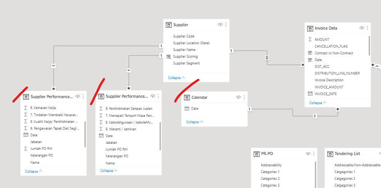This screenshot has height=188, width=381.
Task: Toggle visibility eye on table listing Kemasan Kerja
Action: pos(78,97)
